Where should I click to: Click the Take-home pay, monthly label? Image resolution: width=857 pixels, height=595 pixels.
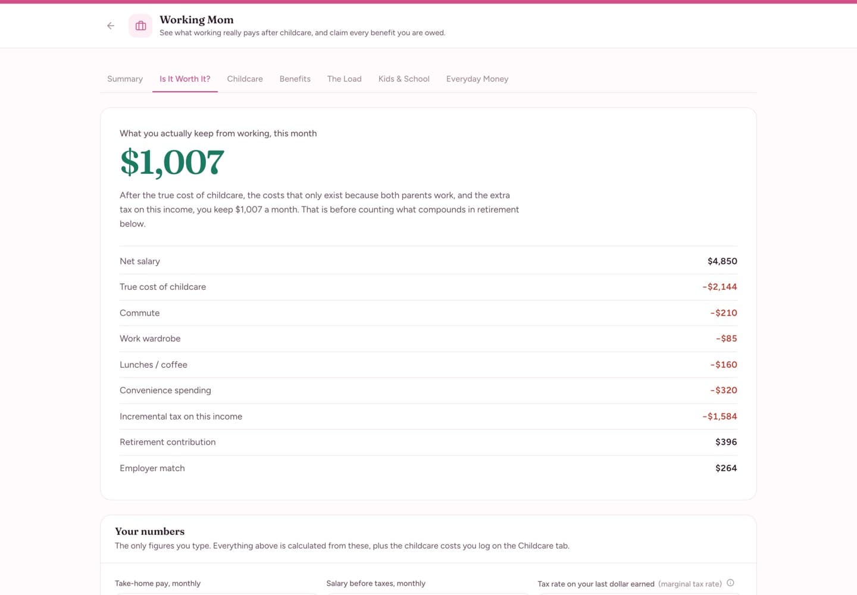click(158, 583)
